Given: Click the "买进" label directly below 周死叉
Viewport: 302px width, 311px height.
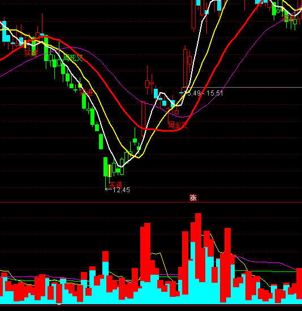Looking at the screenshot, I should [86, 92].
